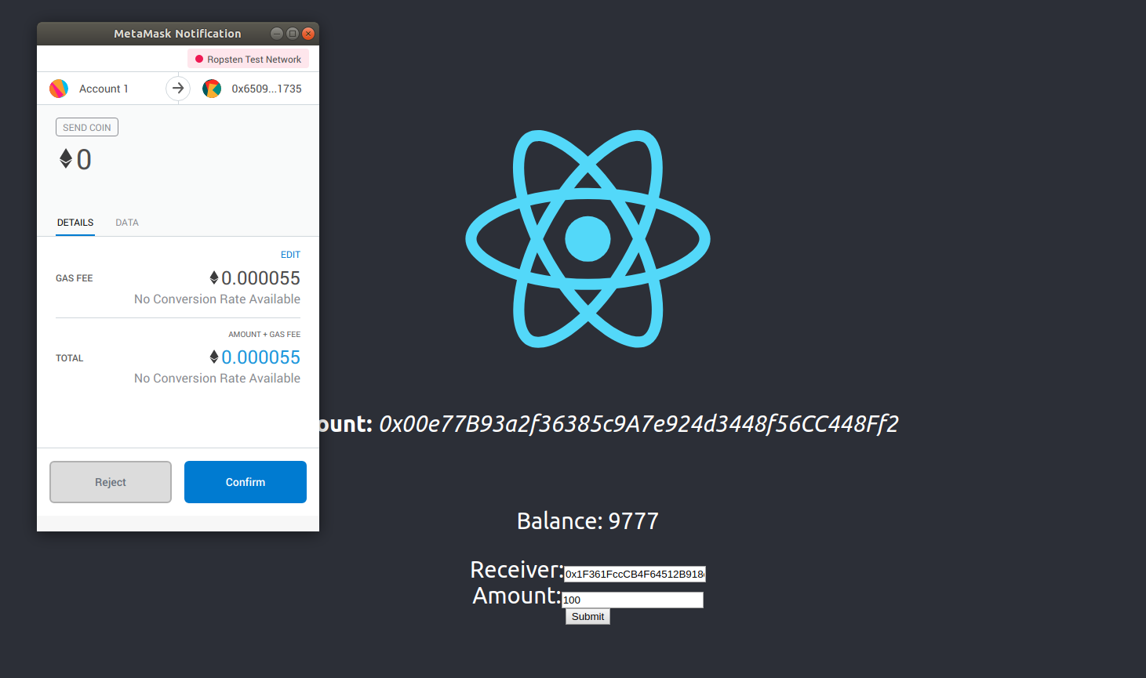Click the MetaMask Notification title bar text
Viewport: 1146px width, 678px height.
(x=177, y=34)
